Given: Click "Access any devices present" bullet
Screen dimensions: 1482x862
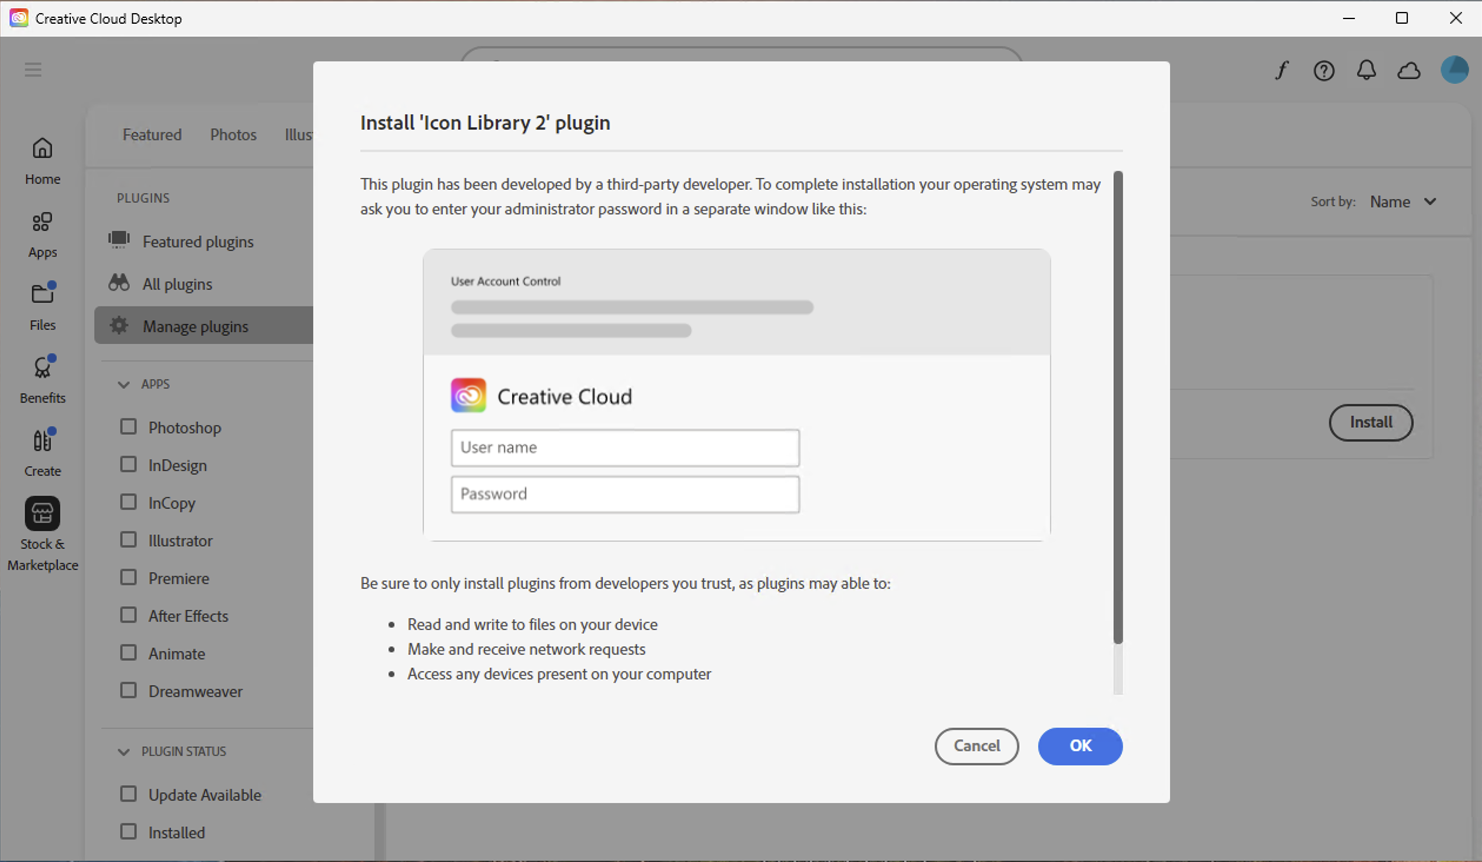Looking at the screenshot, I should point(559,674).
